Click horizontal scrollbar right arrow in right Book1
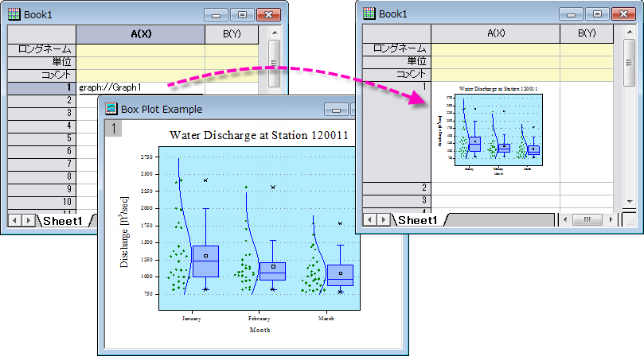 click(611, 220)
